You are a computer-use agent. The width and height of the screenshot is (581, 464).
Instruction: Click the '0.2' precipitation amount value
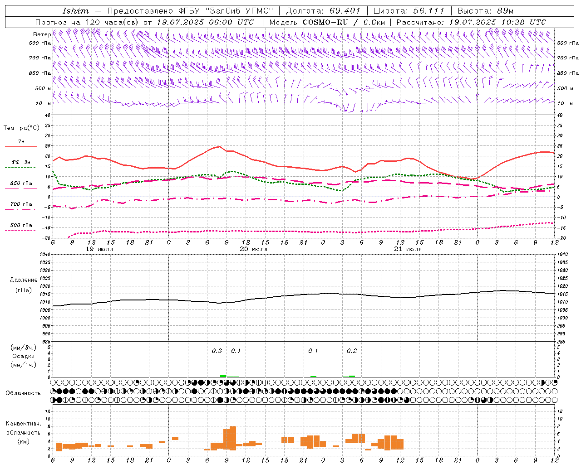point(352,351)
